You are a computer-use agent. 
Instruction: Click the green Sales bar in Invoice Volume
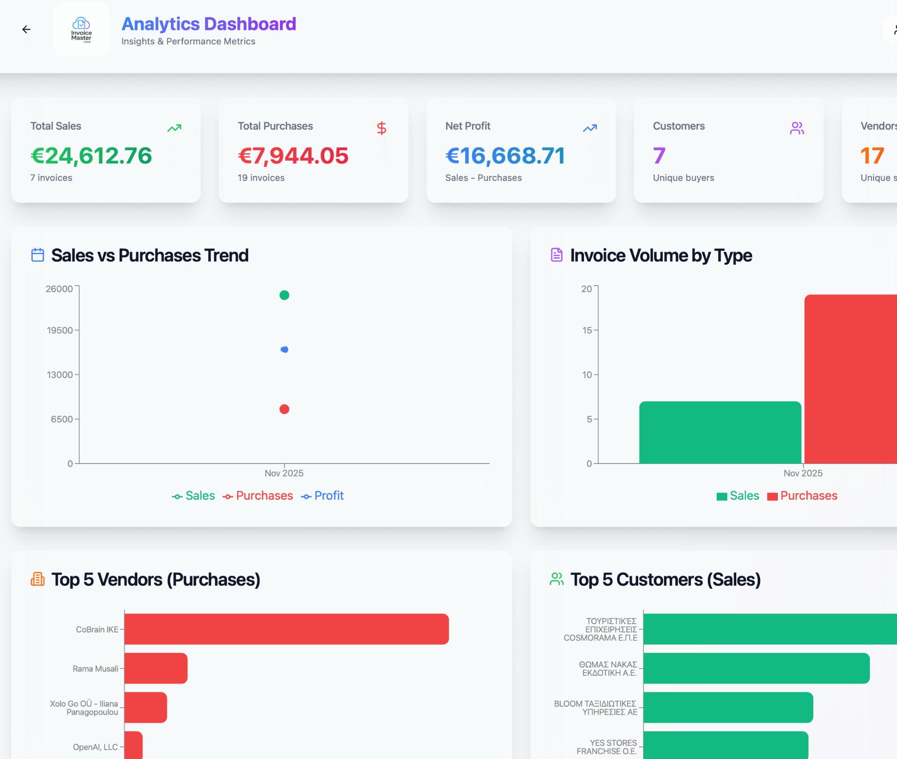(720, 432)
